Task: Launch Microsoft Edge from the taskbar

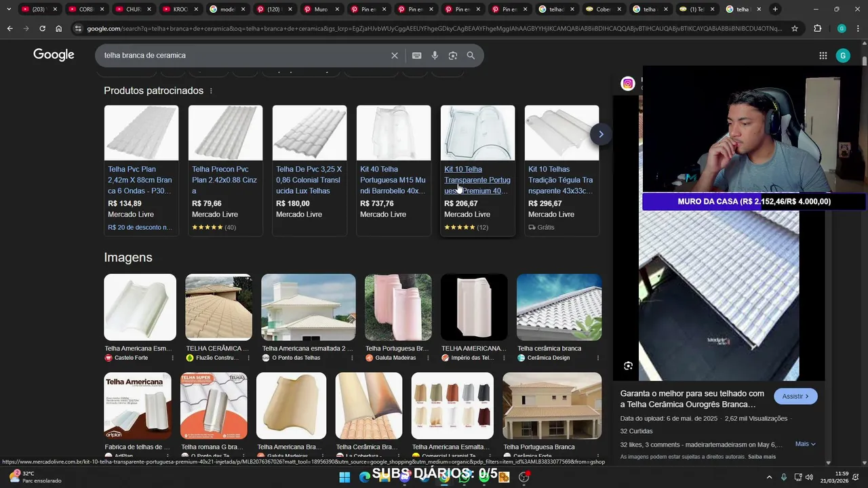Action: point(364,477)
